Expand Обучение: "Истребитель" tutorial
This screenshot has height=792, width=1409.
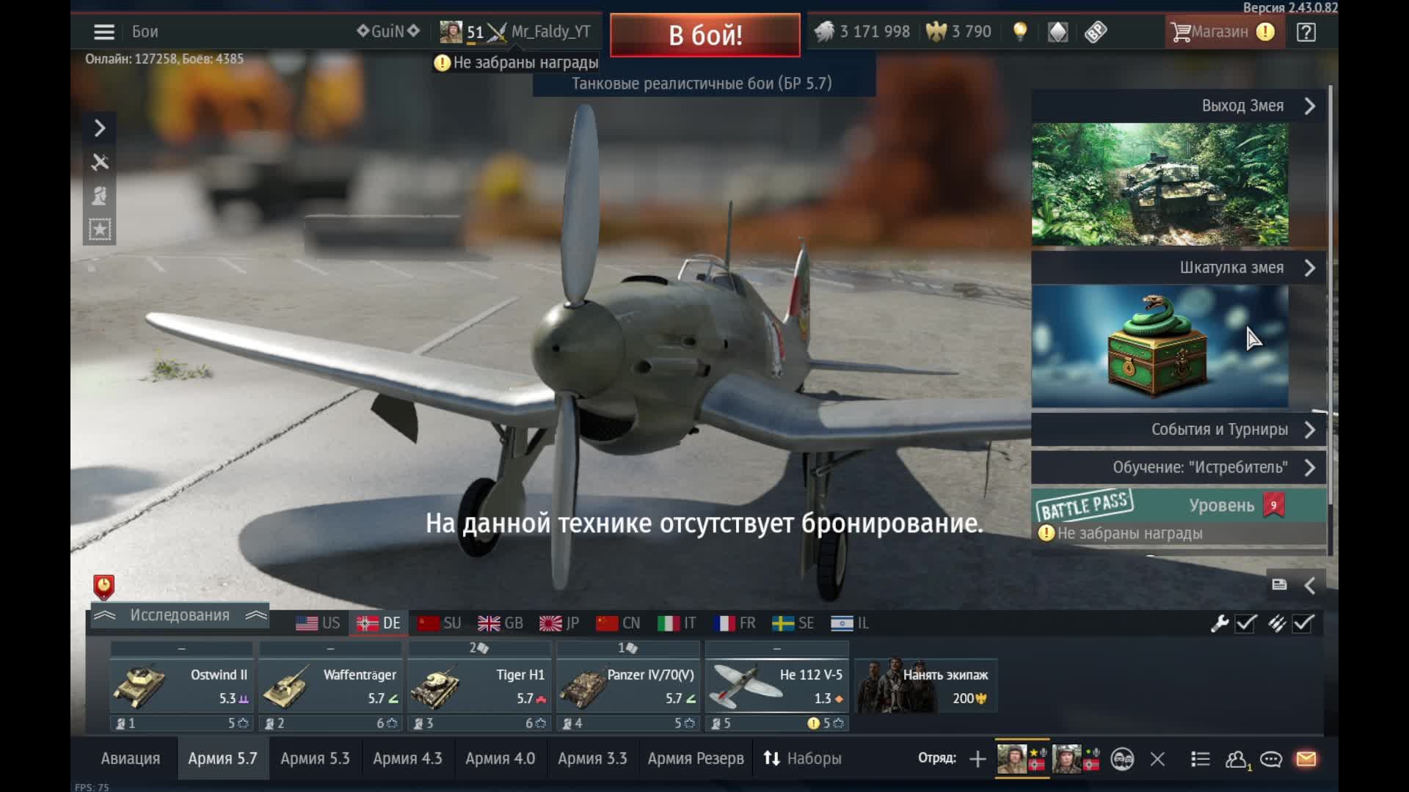tap(1179, 467)
